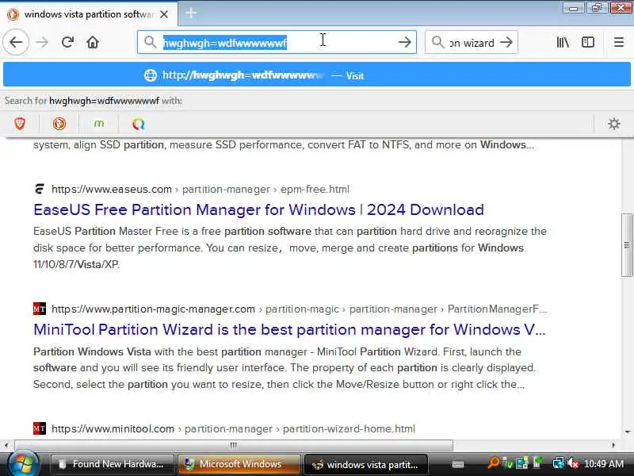634x476 pixels.
Task: Open the network connection tray icon
Action: (x=559, y=463)
